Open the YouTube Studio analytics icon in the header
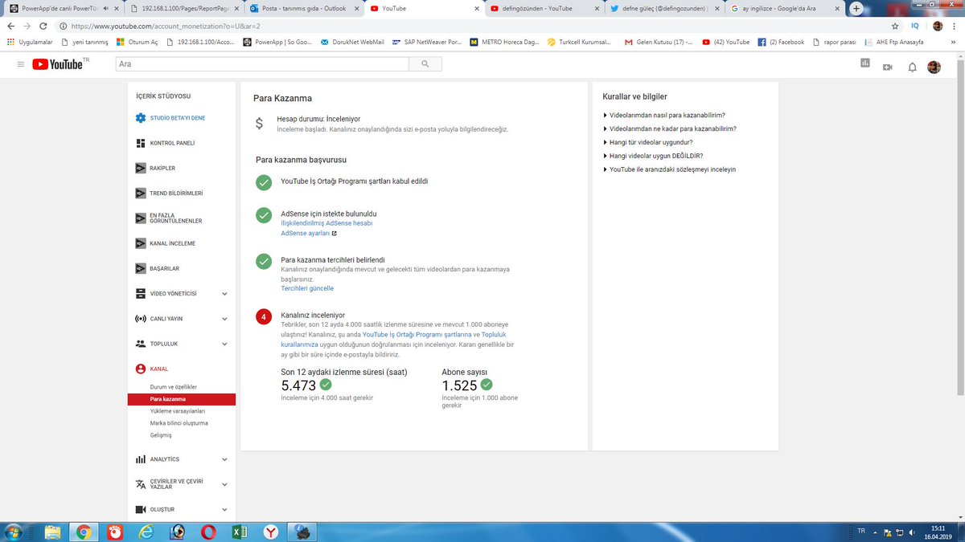 pyautogui.click(x=865, y=63)
